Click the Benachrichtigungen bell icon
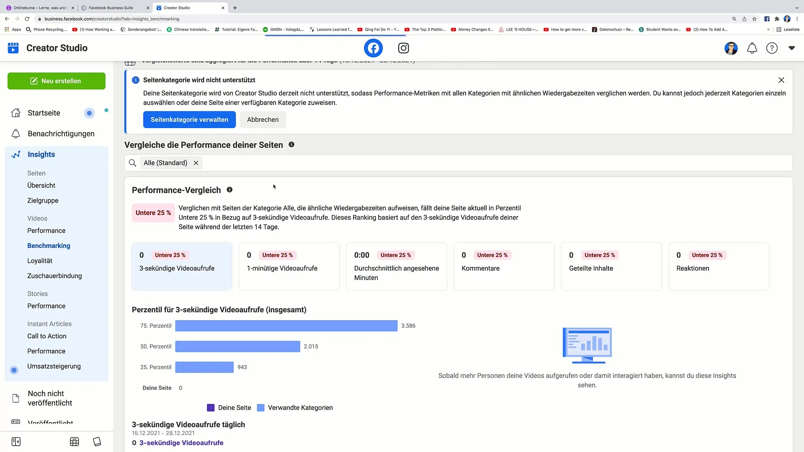Viewport: 804px width, 452px height. point(752,48)
